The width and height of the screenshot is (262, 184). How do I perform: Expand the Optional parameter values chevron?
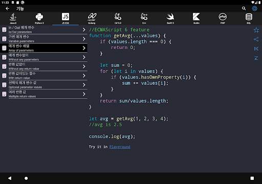coord(84,85)
